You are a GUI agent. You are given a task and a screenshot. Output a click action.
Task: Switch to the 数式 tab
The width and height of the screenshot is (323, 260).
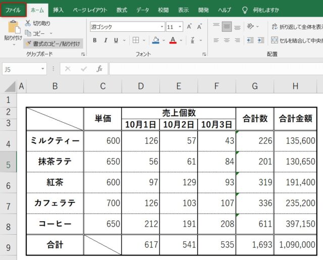click(x=122, y=10)
